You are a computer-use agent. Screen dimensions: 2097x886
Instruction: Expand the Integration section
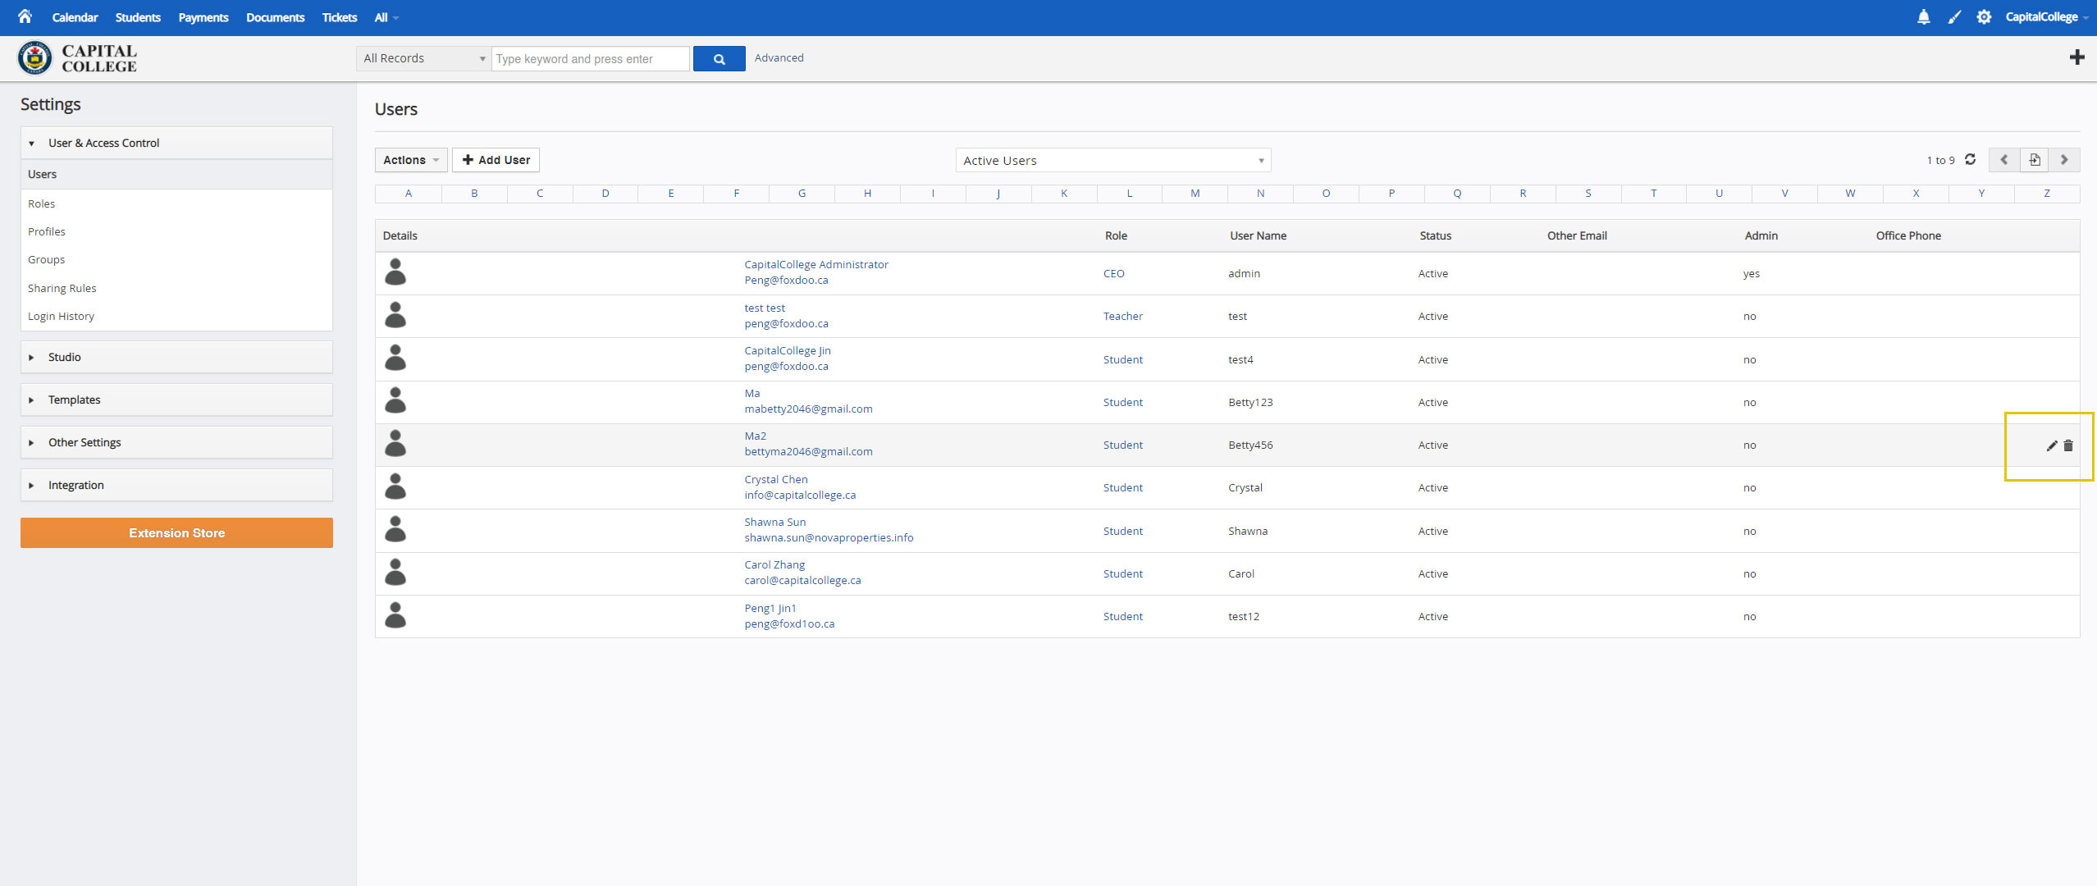pyautogui.click(x=176, y=485)
